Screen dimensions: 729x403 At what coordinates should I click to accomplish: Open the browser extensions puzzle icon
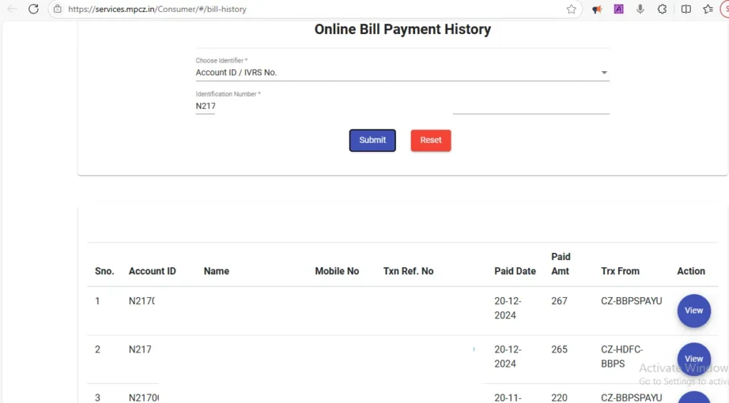tap(662, 9)
